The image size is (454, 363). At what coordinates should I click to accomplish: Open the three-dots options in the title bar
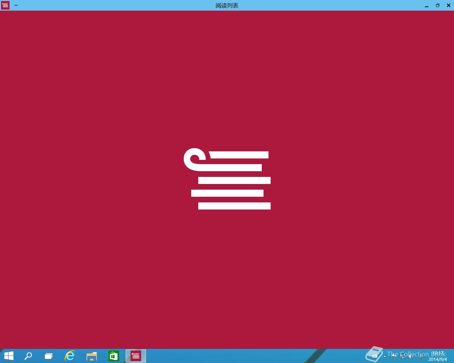pos(16,5)
